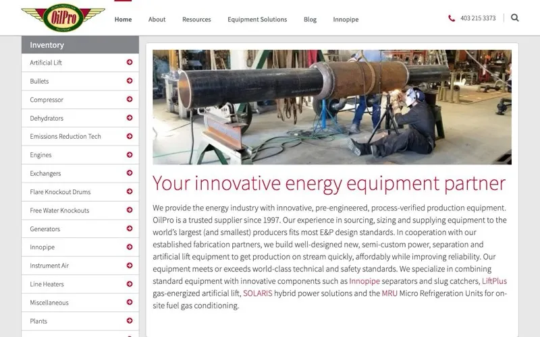Click arrow icon beside Generators
Image resolution: width=540 pixels, height=337 pixels.
click(130, 228)
